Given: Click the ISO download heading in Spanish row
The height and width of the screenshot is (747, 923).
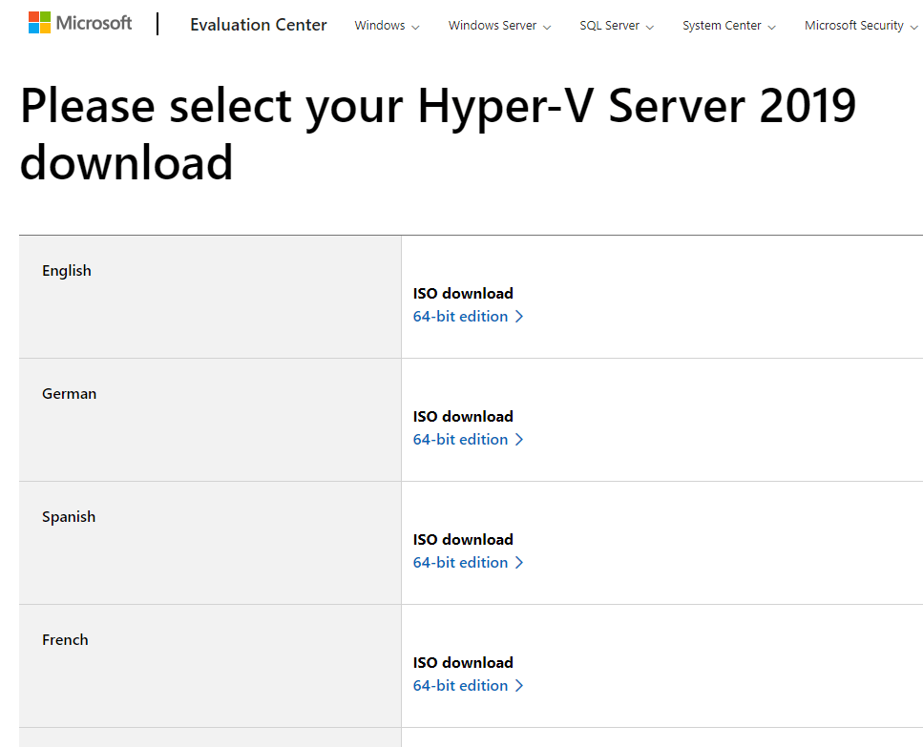Looking at the screenshot, I should pyautogui.click(x=463, y=539).
